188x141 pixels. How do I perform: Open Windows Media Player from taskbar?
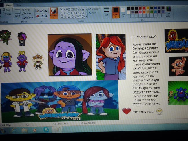pyautogui.click(x=35, y=130)
